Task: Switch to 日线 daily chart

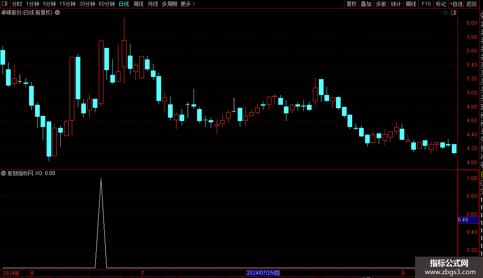Action: [x=124, y=4]
